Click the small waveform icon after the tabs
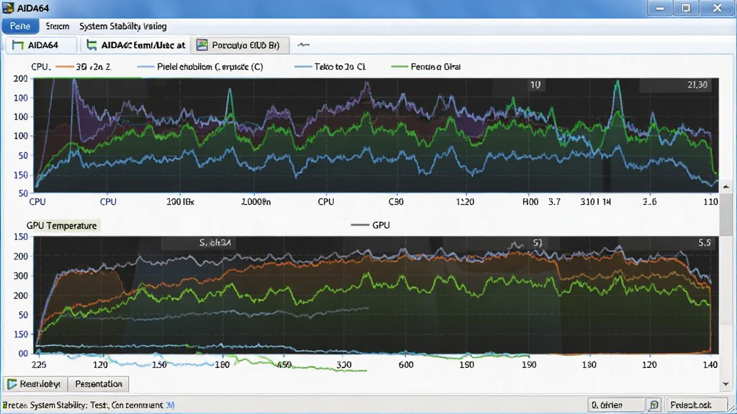Image resolution: width=737 pixels, height=414 pixels. coord(304,45)
